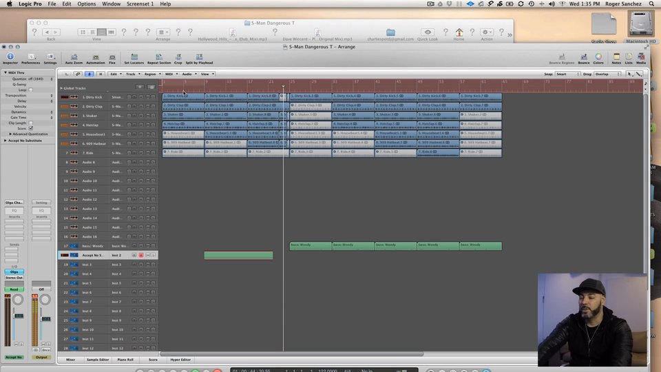Click the audio icon of Dirty Kick track
The width and height of the screenshot is (661, 372).
click(x=74, y=97)
